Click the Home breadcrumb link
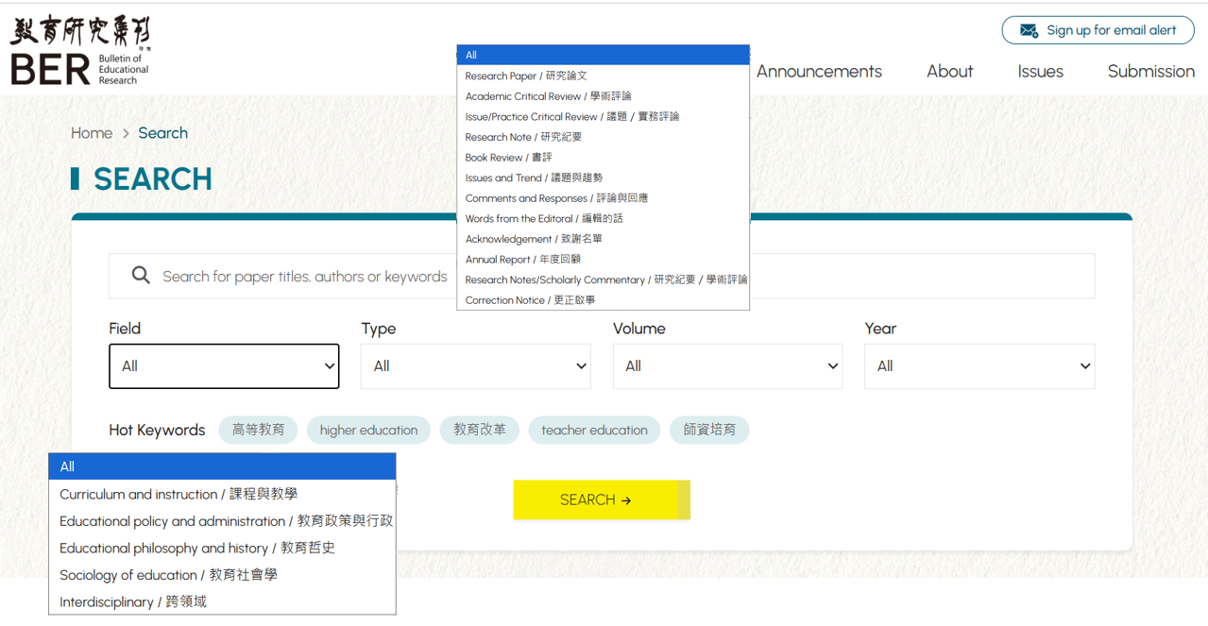 pyautogui.click(x=92, y=133)
